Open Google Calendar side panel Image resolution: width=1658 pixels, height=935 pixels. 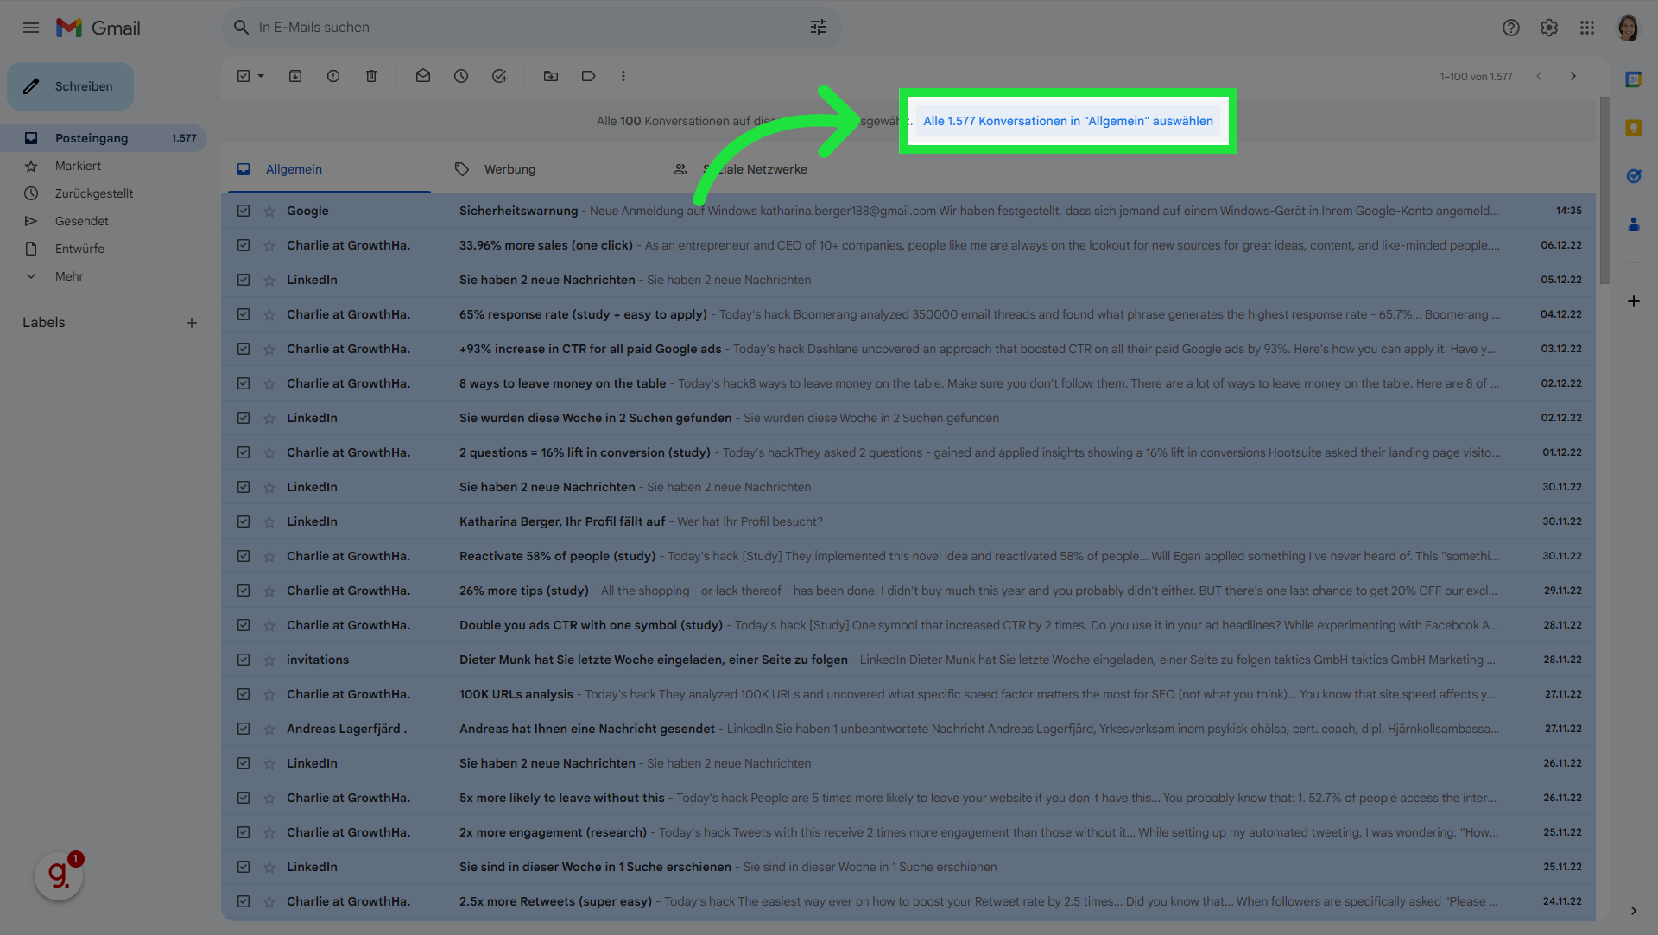[x=1633, y=79]
